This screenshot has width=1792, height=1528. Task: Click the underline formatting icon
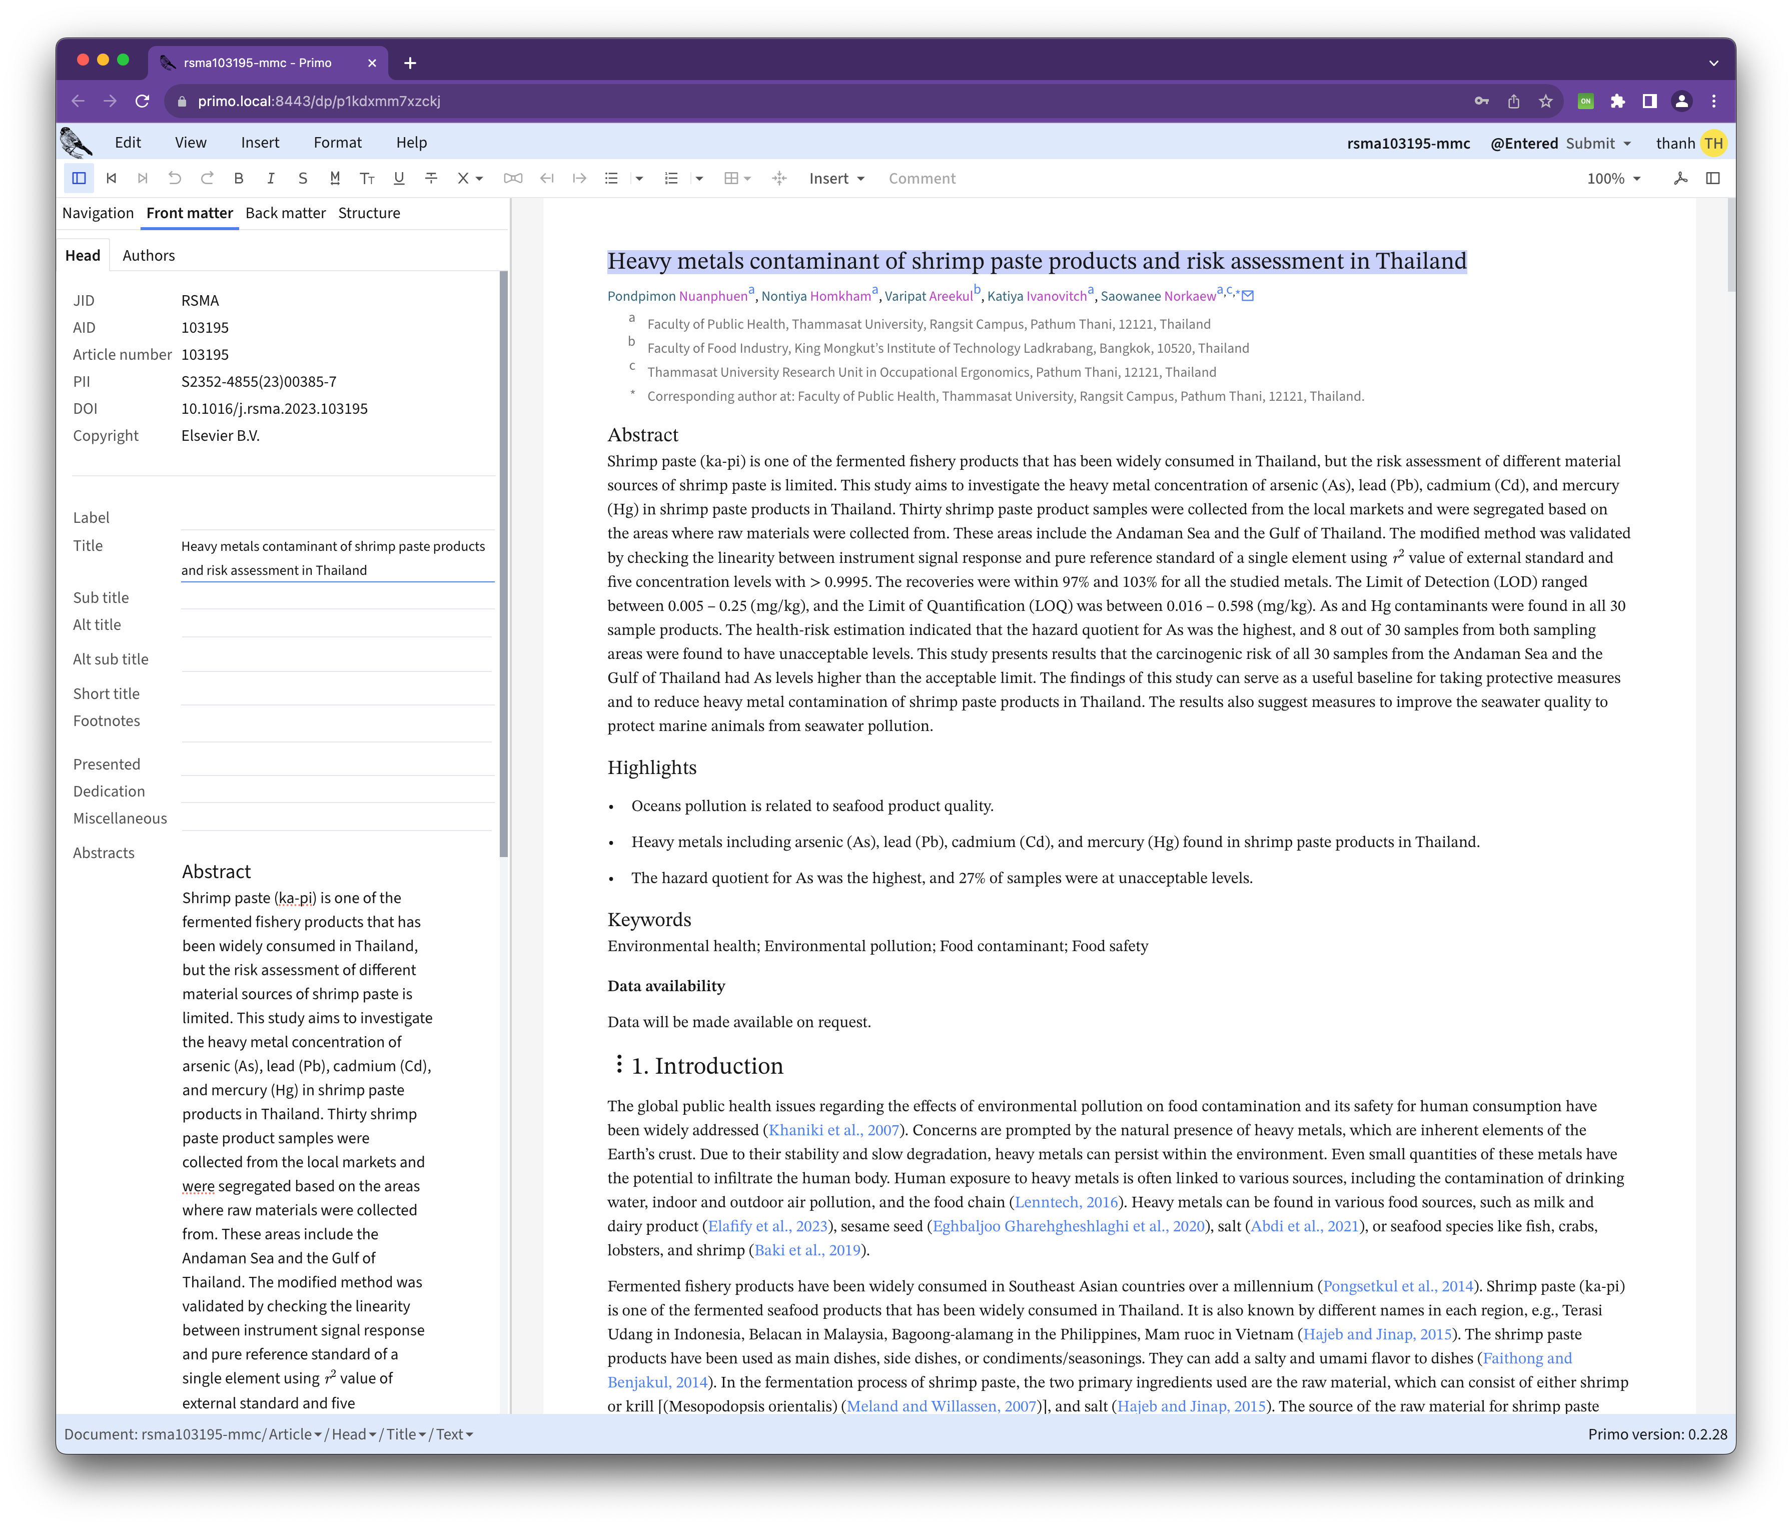[x=399, y=178]
